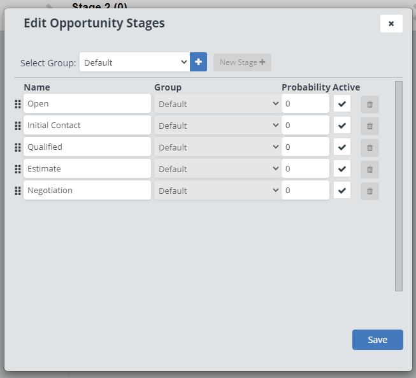Image resolution: width=416 pixels, height=378 pixels.
Task: Add new group with blue plus icon
Action: (198, 62)
